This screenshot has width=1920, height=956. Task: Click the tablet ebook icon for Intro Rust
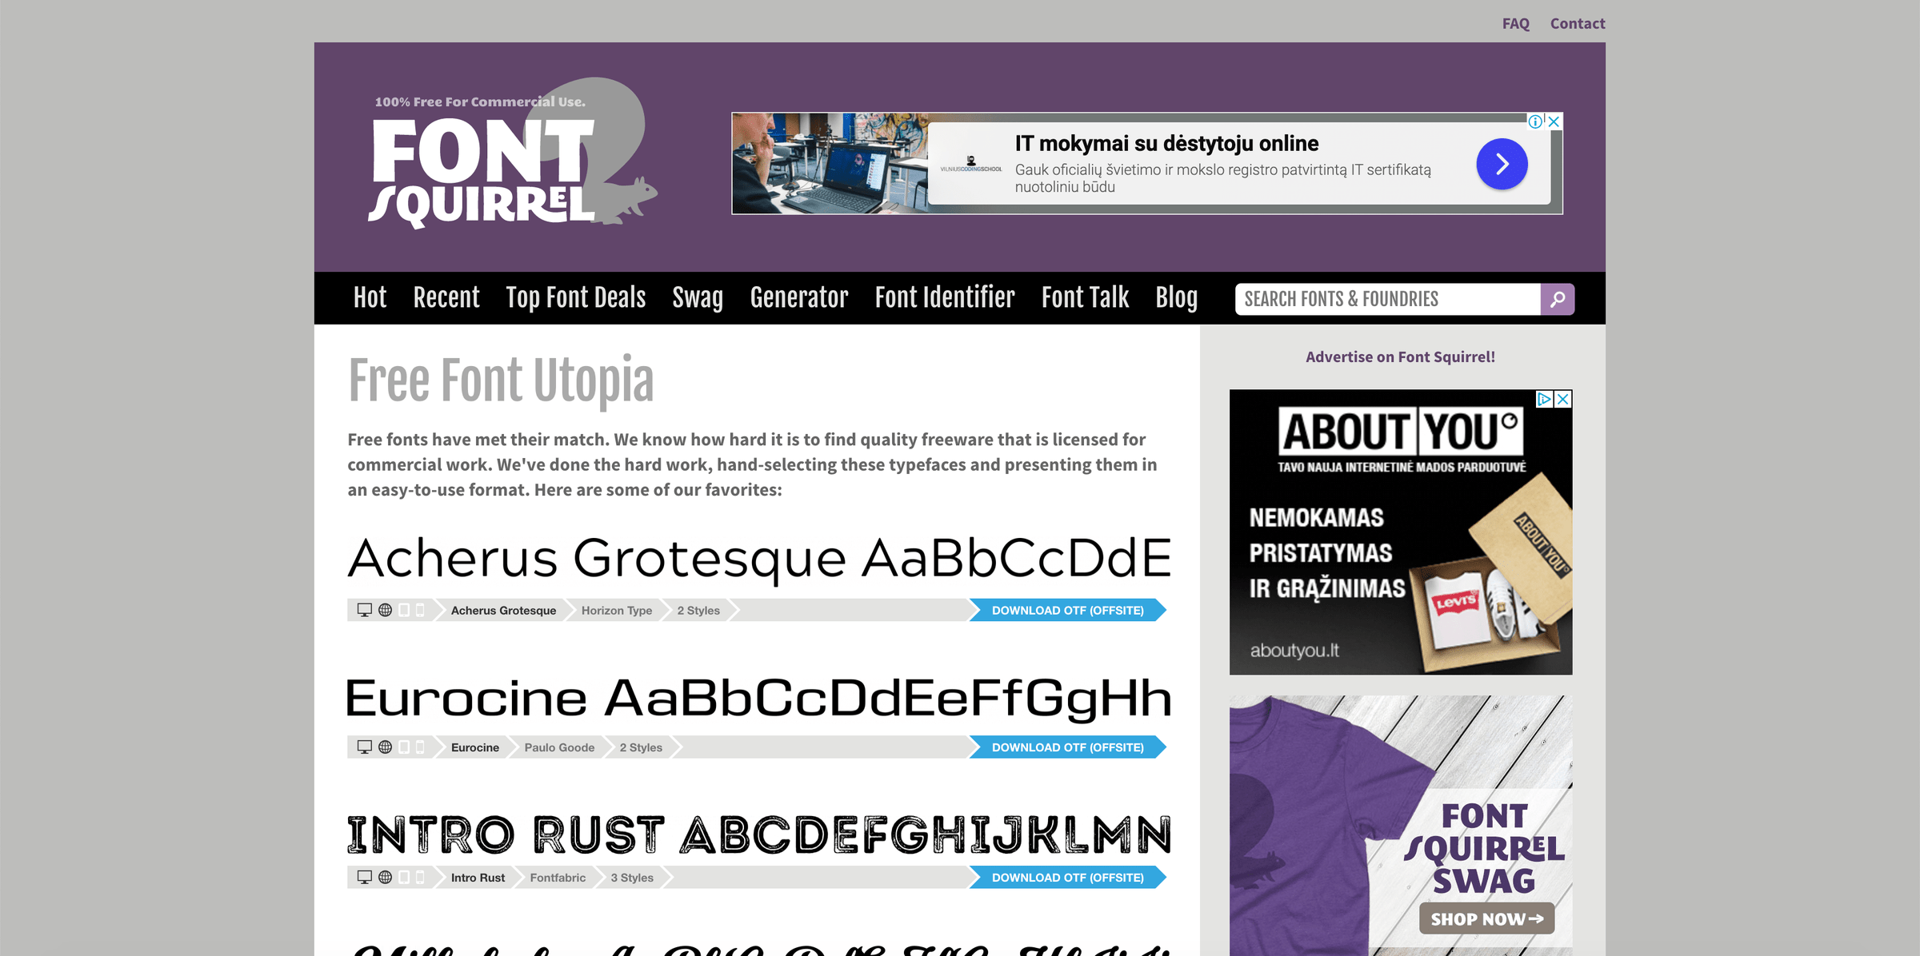[404, 877]
